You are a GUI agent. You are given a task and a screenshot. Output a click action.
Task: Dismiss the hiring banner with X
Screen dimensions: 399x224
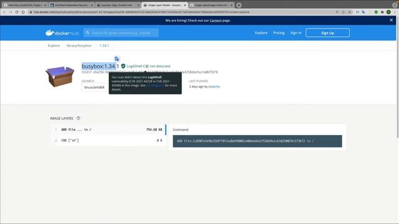[391, 20]
